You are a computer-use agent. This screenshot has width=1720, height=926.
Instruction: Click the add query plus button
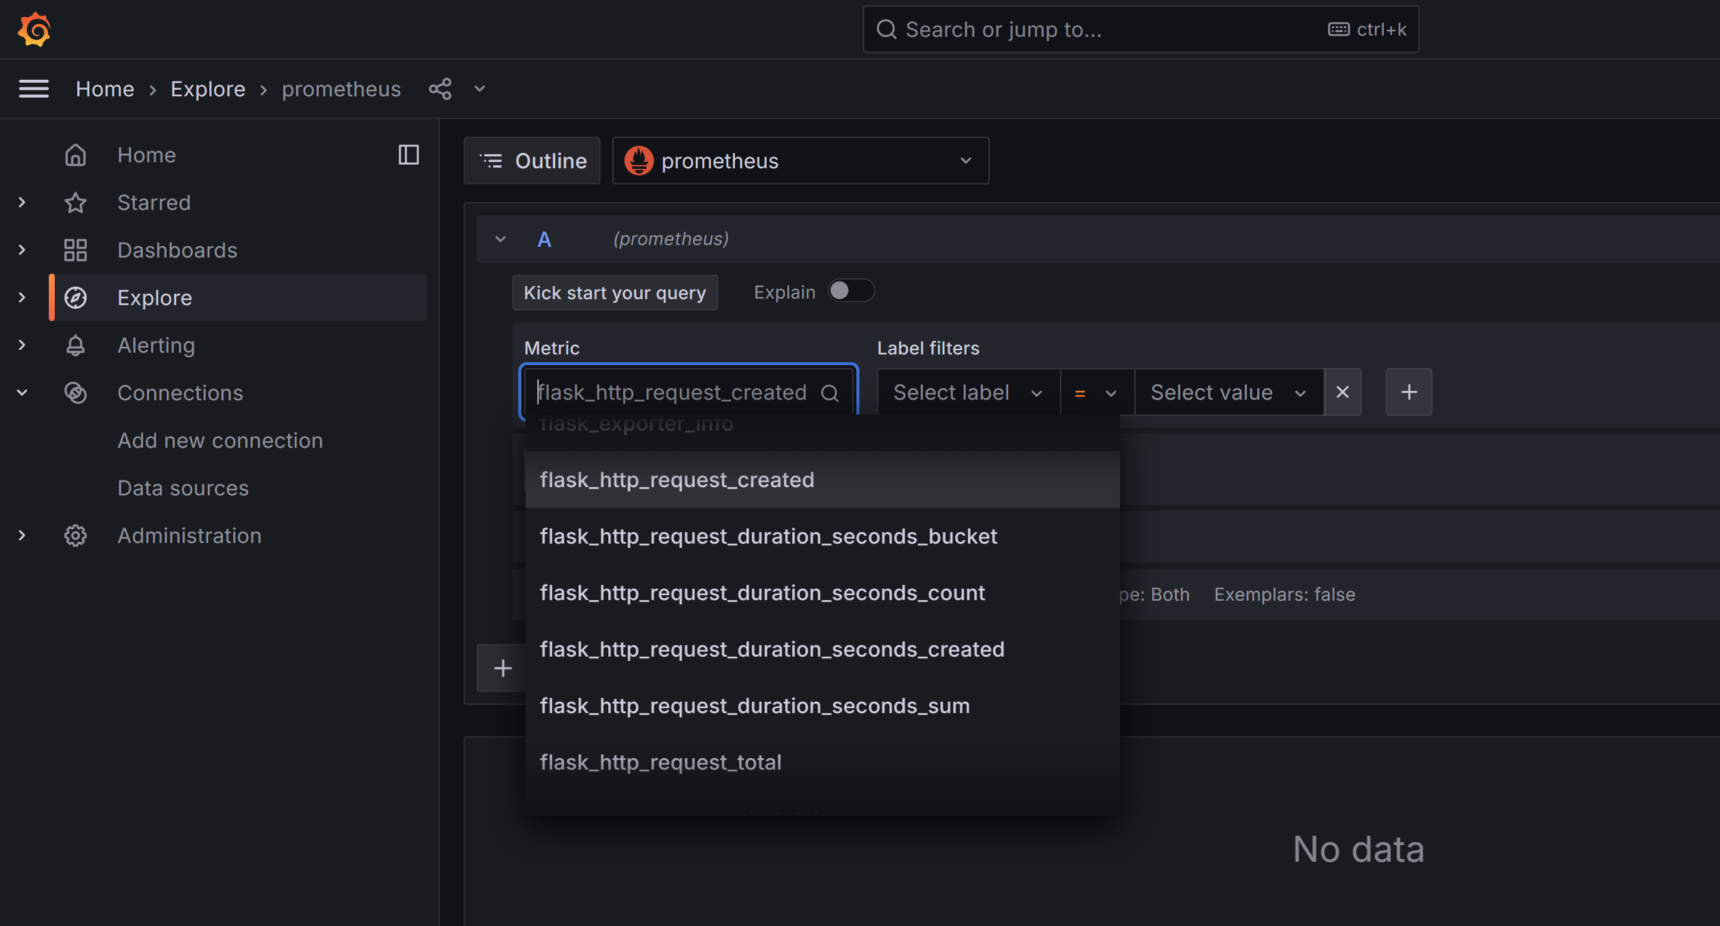click(502, 668)
